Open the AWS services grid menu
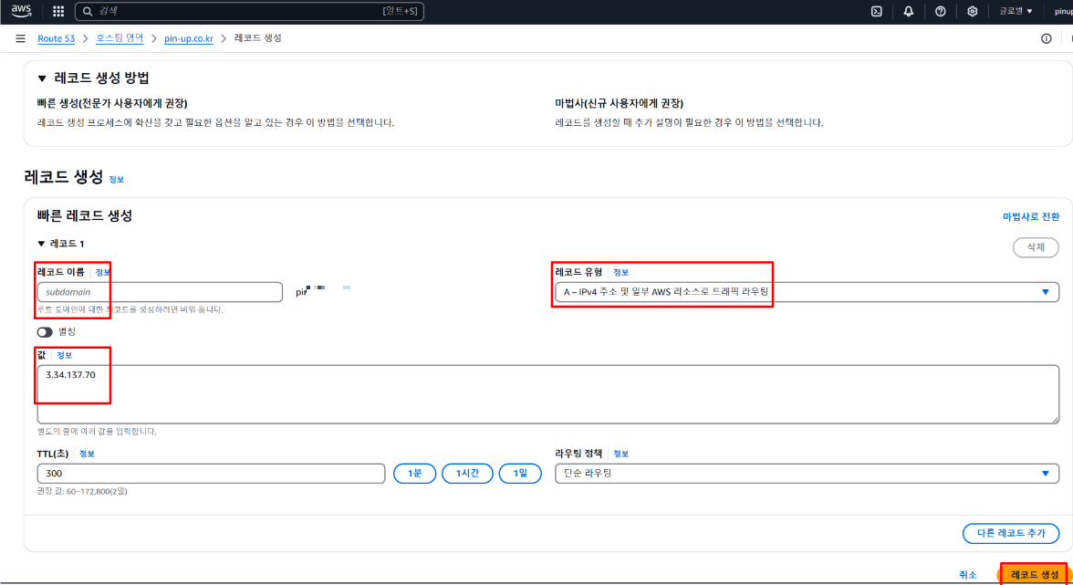This screenshot has height=585, width=1073. [x=58, y=11]
